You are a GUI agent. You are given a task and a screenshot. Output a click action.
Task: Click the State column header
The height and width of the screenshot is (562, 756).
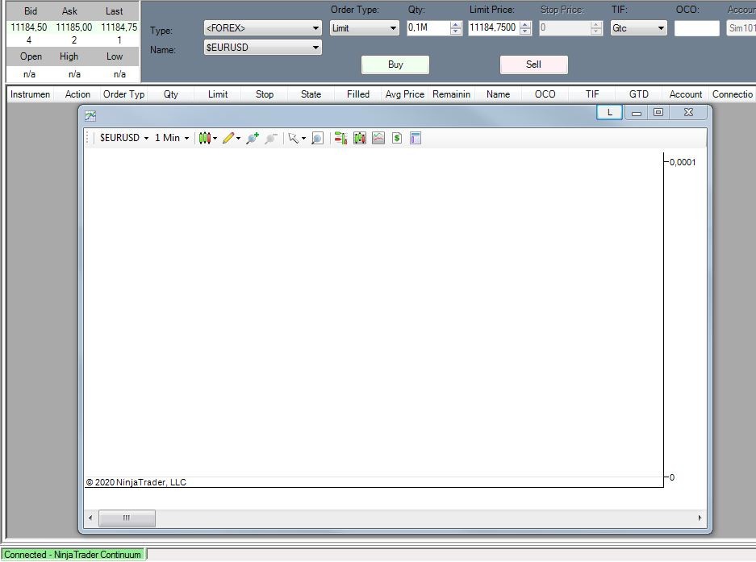pyautogui.click(x=311, y=94)
